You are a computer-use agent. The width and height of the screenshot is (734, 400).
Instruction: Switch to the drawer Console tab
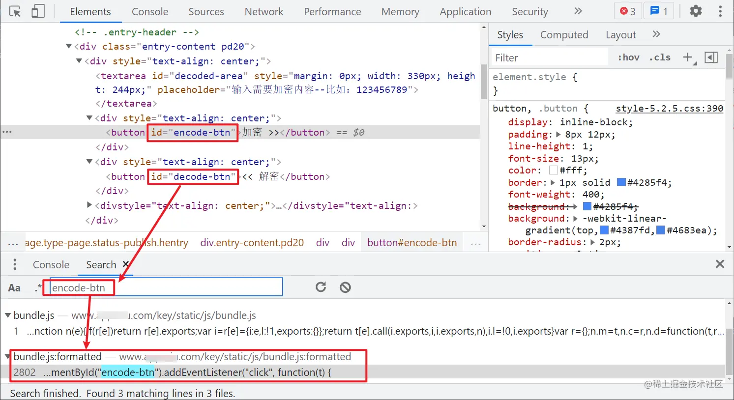(51, 264)
